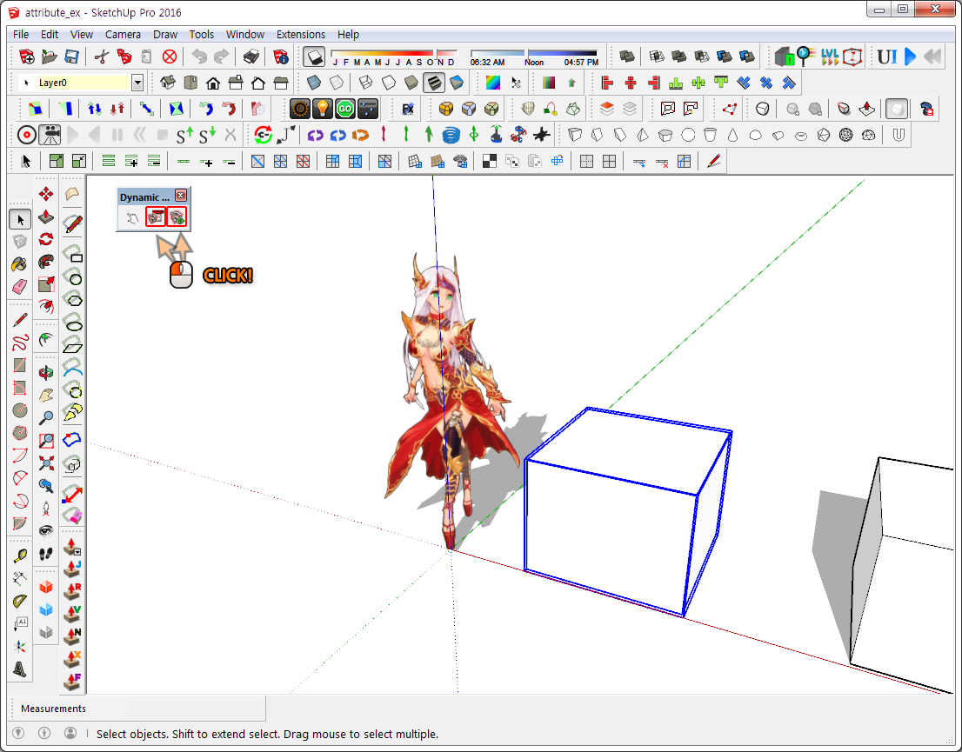
Task: Click the green GO icon
Action: (x=345, y=110)
